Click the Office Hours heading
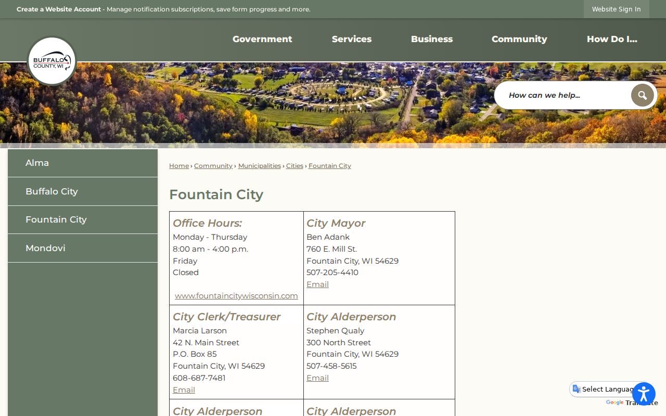The width and height of the screenshot is (666, 416). tap(207, 223)
